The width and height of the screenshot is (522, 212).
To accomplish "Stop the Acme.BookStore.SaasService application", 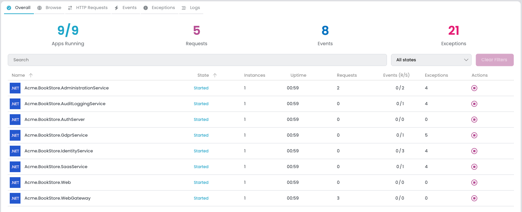I will [474, 167].
